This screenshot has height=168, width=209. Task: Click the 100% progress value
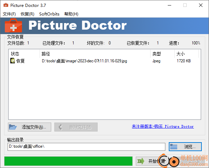[196, 43]
